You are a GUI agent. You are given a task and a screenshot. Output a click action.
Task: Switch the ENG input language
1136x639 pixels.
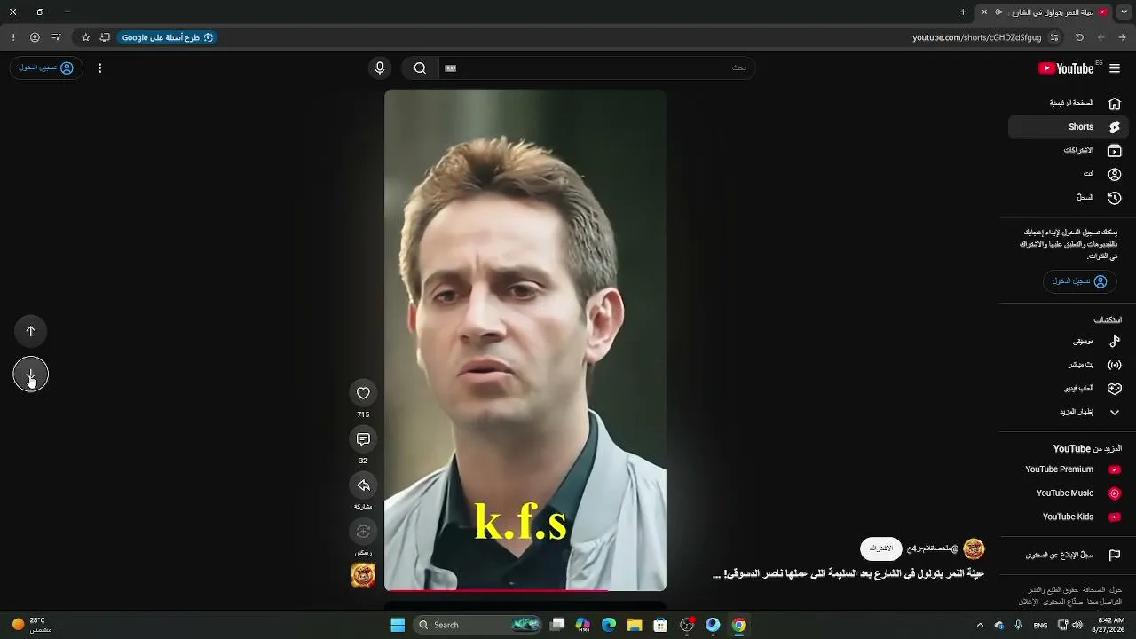coord(1040,625)
